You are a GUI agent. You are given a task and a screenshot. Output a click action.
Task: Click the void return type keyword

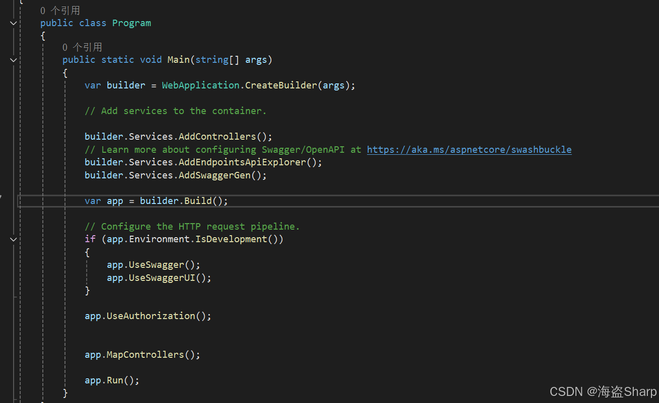click(151, 60)
